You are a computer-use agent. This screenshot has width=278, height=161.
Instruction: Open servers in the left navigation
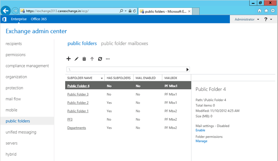12,143
